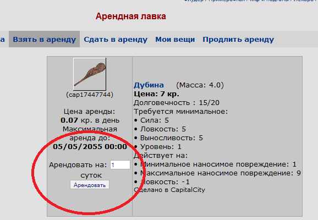This screenshot has width=318, height=220.
Task: Open the Дубина item link
Action: point(149,85)
